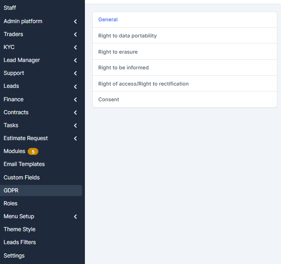Screen dimensions: 281x264
Task: Click the Menu Setup chevron icon
Action: coord(75,216)
